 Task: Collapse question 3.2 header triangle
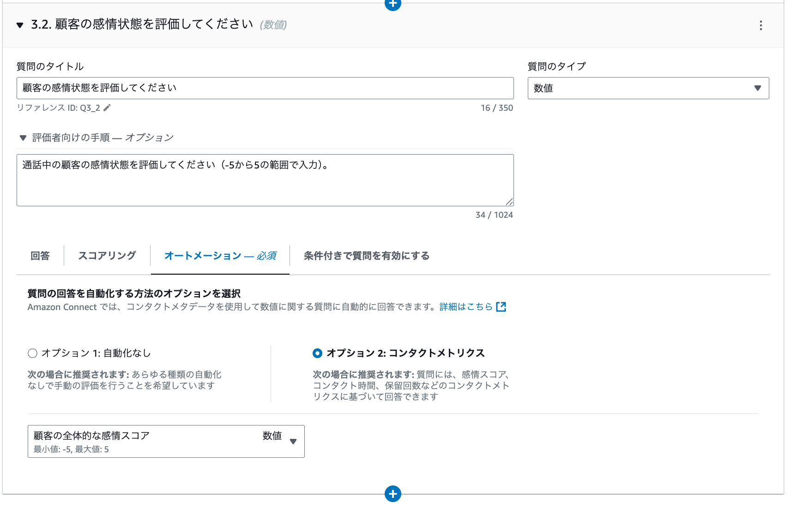point(20,25)
